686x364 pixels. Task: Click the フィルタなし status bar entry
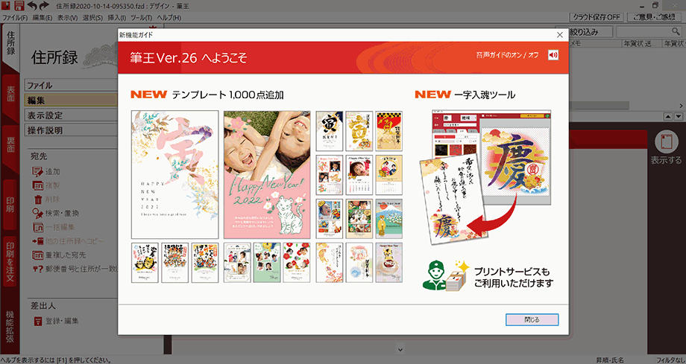click(x=670, y=360)
